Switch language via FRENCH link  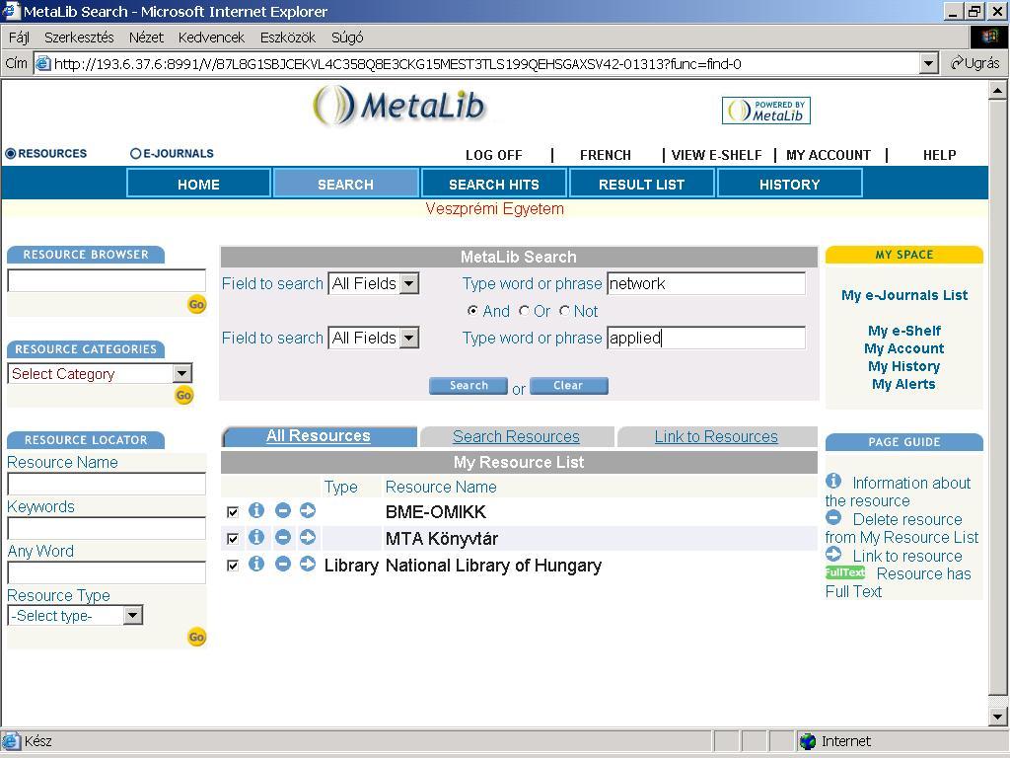coord(606,155)
